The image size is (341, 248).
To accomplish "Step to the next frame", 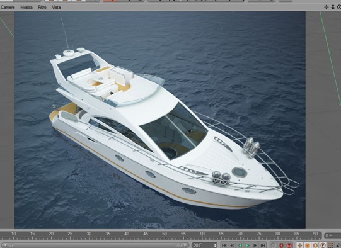I will [x=255, y=245].
